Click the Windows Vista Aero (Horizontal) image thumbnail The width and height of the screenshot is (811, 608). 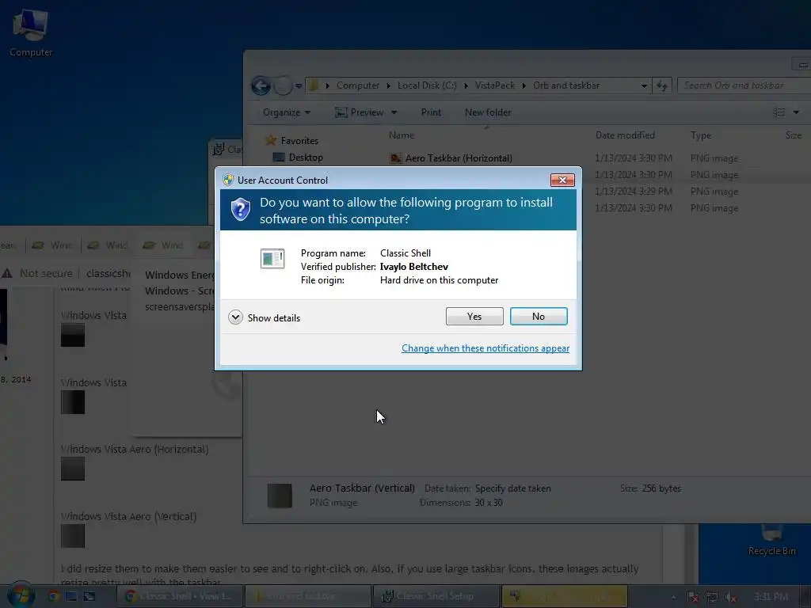click(73, 469)
